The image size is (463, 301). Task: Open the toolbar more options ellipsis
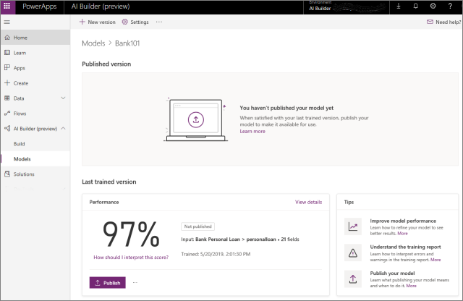click(159, 22)
